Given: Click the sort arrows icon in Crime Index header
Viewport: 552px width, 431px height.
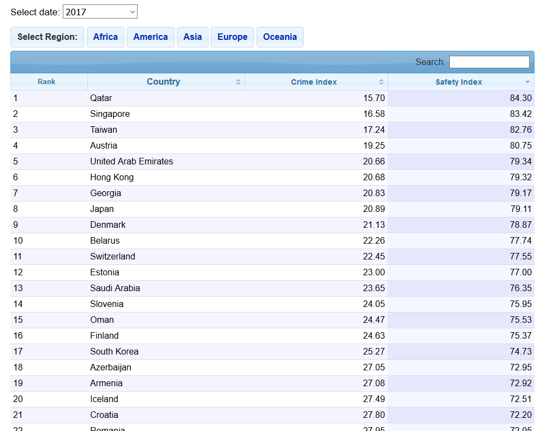Looking at the screenshot, I should 381,82.
